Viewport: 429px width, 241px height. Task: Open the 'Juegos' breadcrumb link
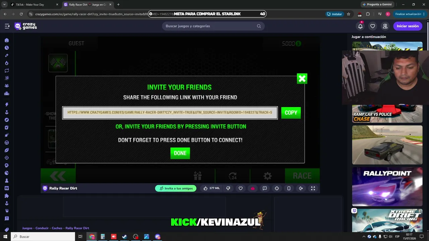point(27,228)
